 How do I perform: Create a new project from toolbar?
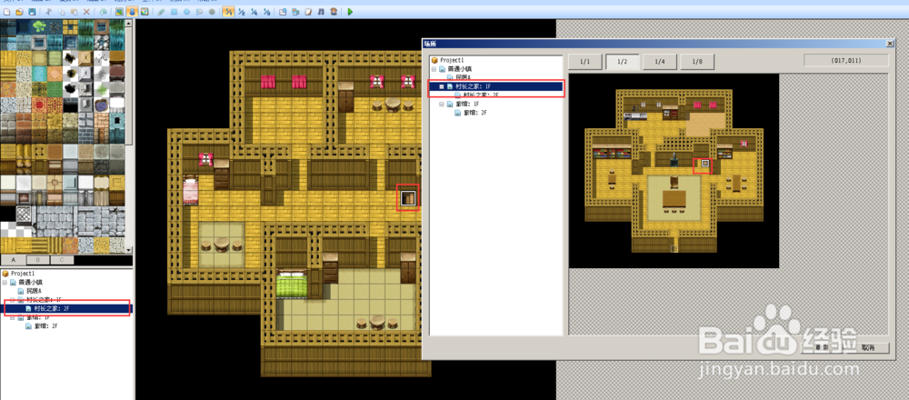[x=7, y=12]
